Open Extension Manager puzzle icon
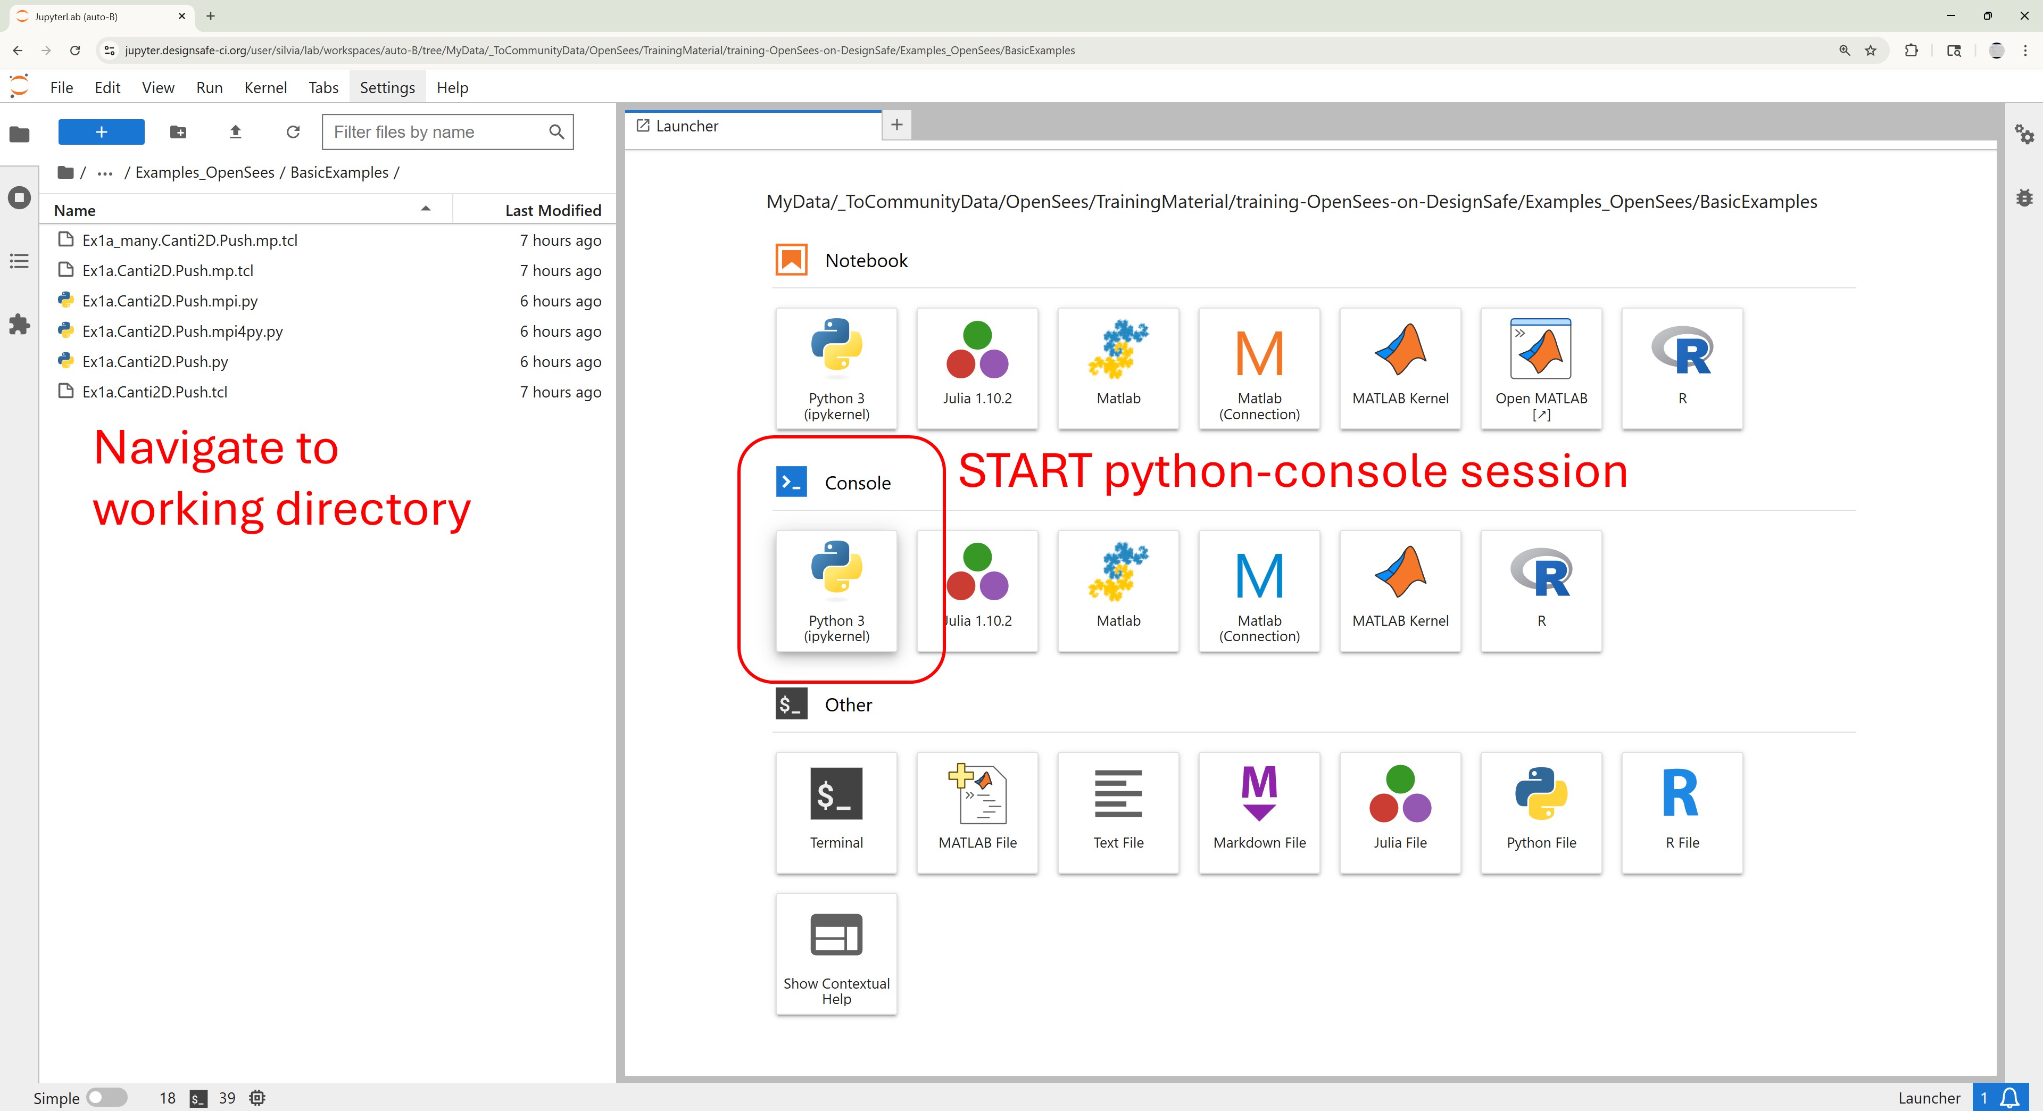 (19, 324)
